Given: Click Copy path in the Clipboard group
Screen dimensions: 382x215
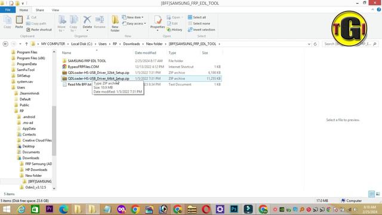Looking at the screenshot, I should tap(36, 23).
